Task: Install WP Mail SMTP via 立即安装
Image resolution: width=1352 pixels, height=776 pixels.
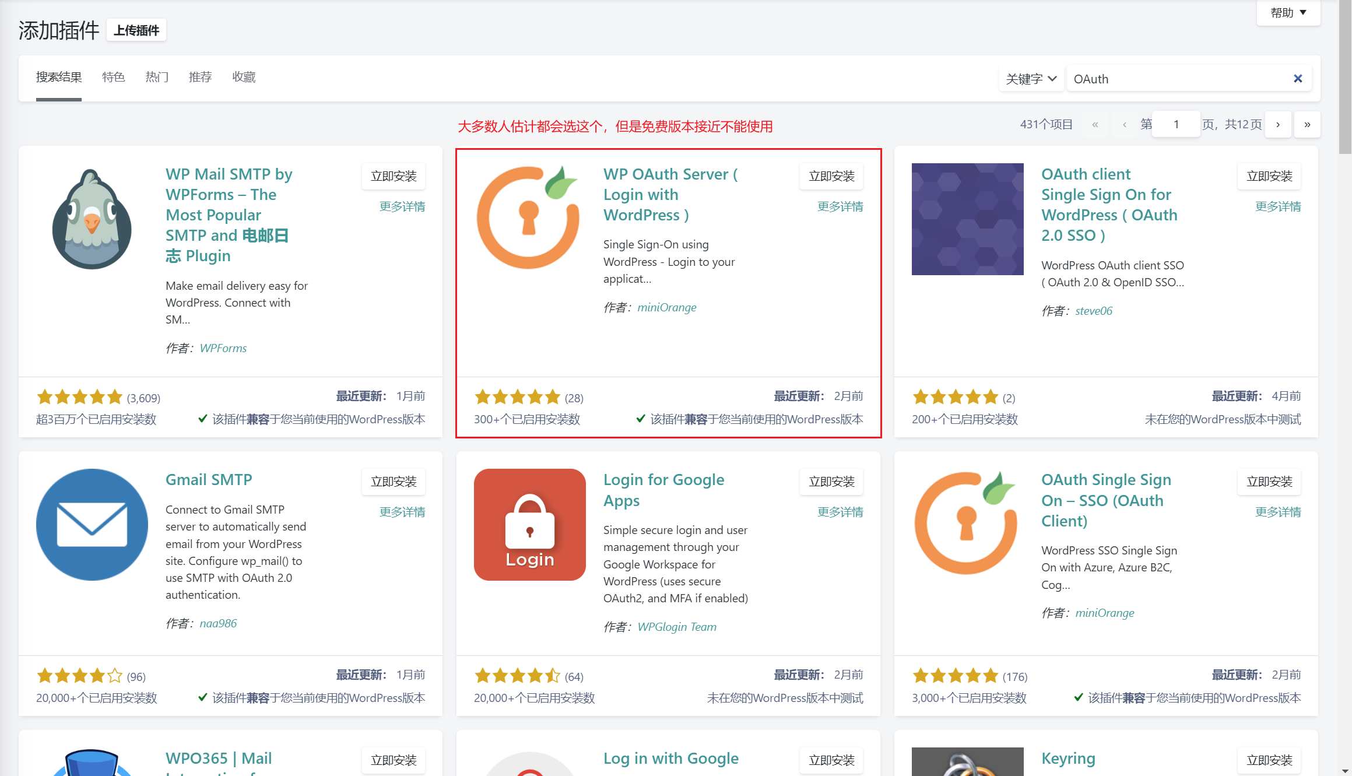Action: click(x=394, y=176)
